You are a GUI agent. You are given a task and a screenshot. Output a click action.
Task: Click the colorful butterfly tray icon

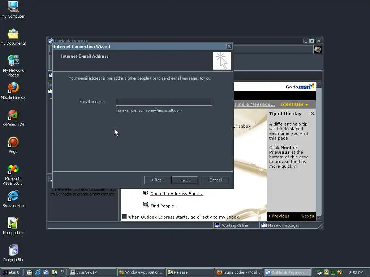point(340,272)
